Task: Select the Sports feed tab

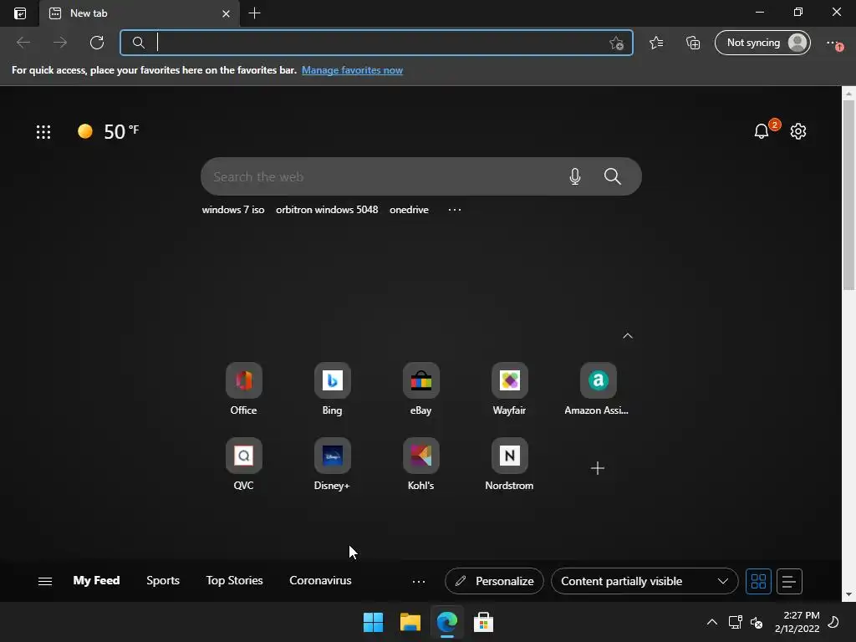Action: tap(163, 580)
